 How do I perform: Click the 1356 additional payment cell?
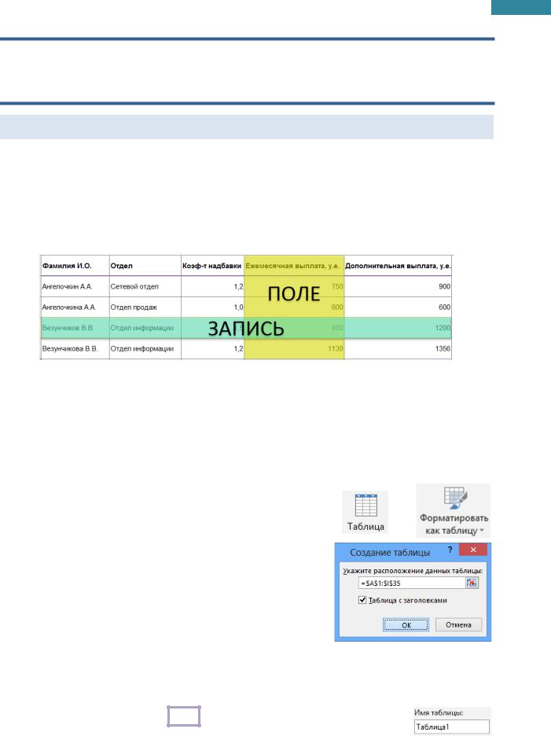398,348
